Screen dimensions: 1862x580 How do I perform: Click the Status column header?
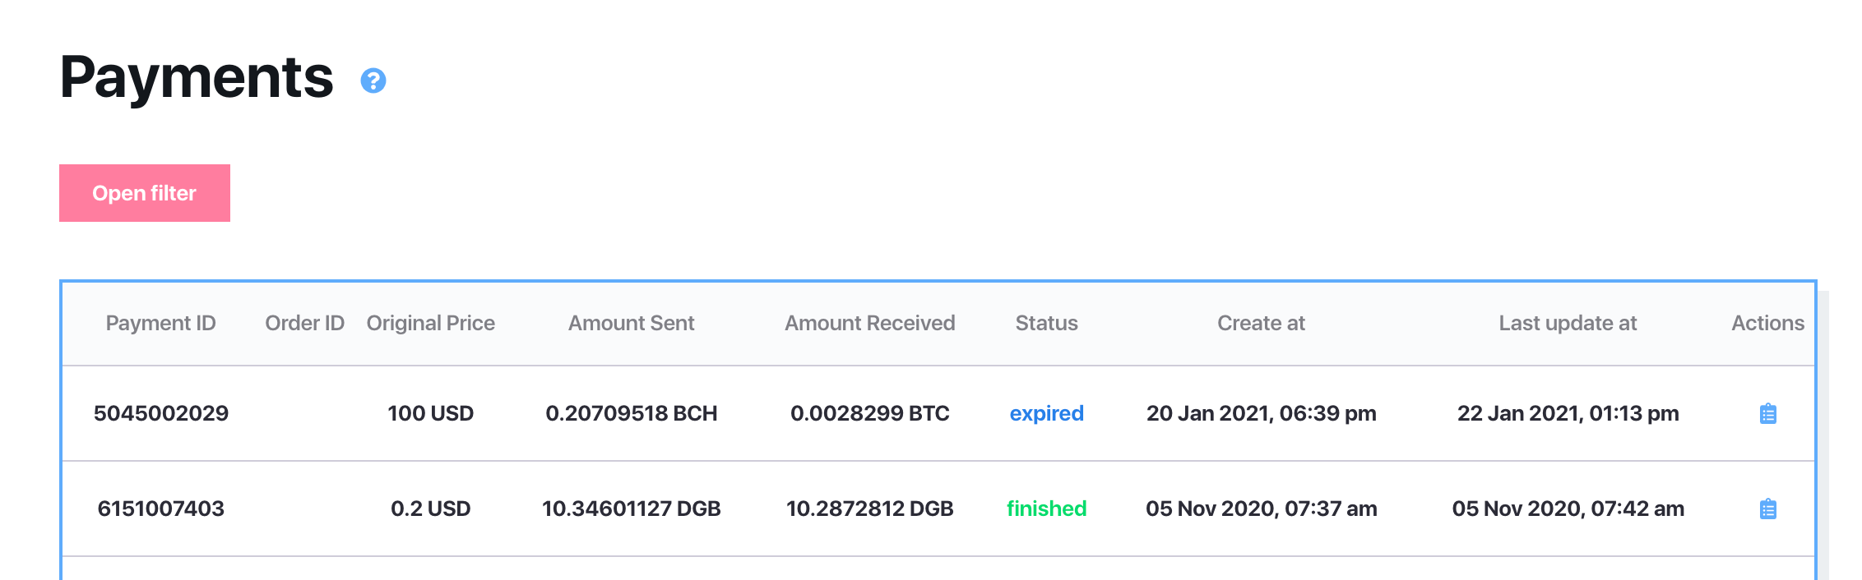pos(1046,323)
